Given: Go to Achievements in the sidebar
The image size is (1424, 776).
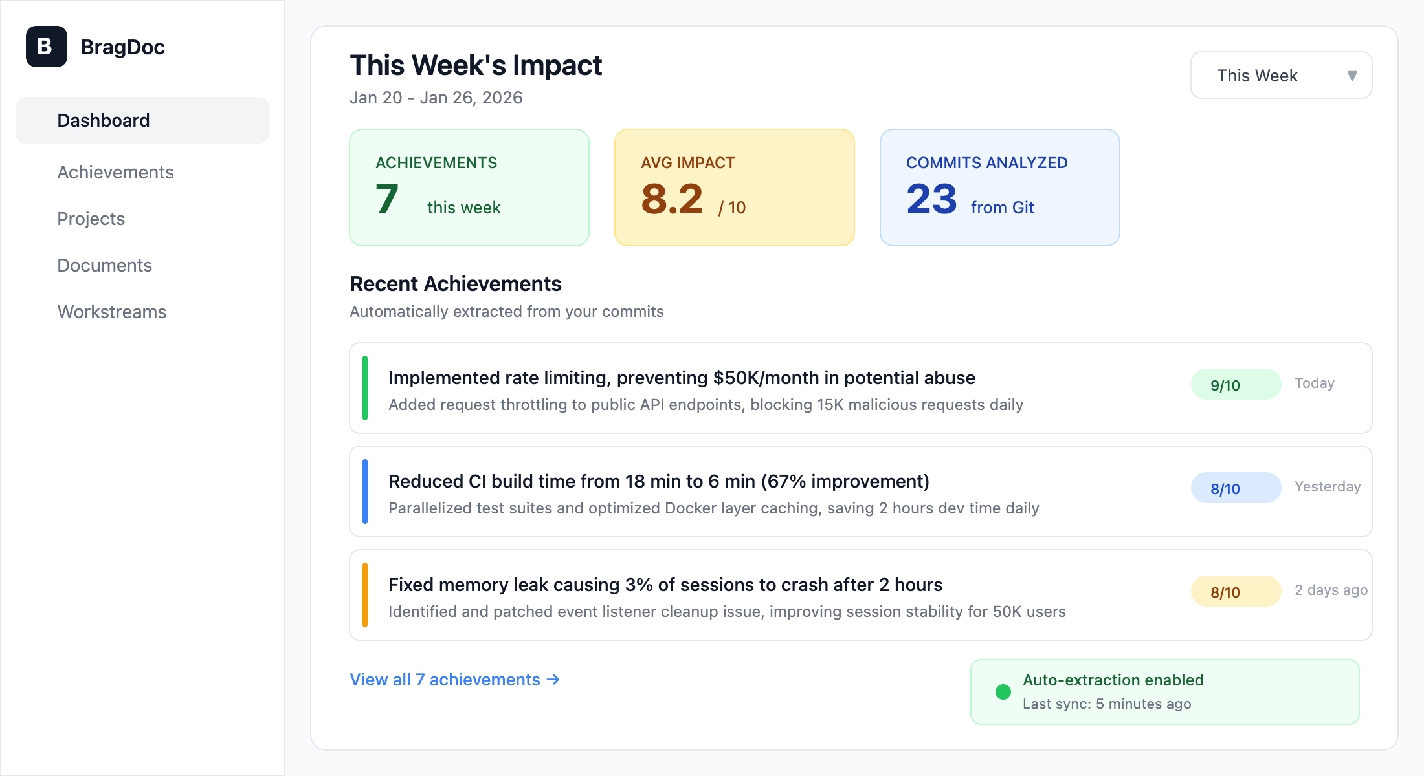Looking at the screenshot, I should click(x=115, y=172).
